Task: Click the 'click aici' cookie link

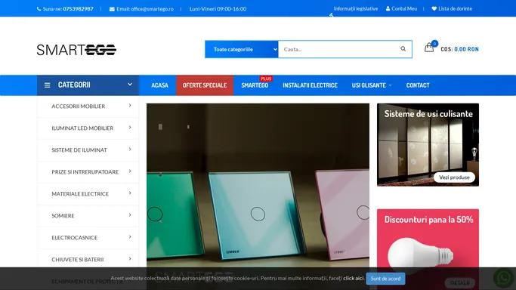Action: pos(353,278)
